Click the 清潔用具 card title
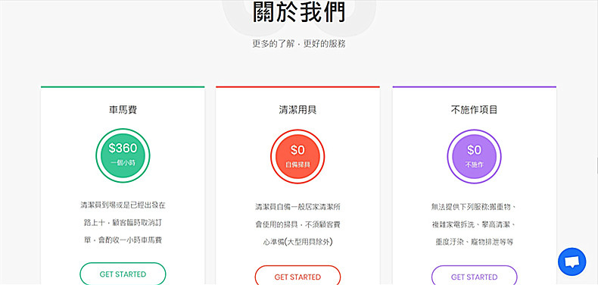The image size is (598, 285). tap(297, 110)
